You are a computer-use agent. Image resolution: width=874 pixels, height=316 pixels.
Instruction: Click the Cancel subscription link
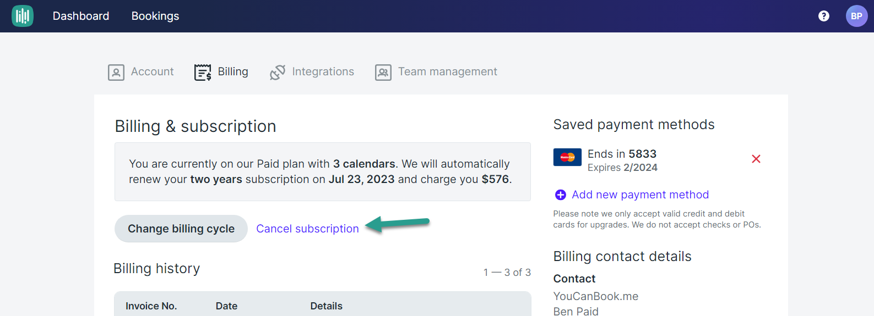[307, 229]
